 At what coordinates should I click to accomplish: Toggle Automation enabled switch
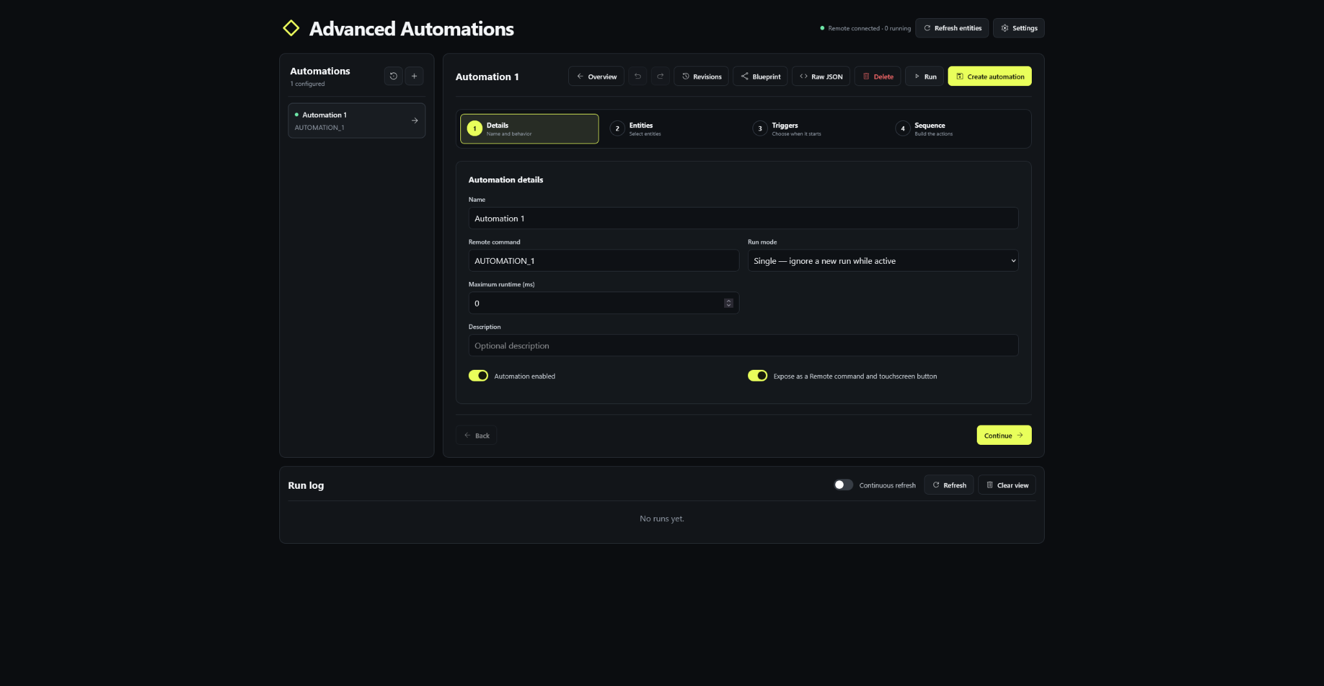click(478, 376)
